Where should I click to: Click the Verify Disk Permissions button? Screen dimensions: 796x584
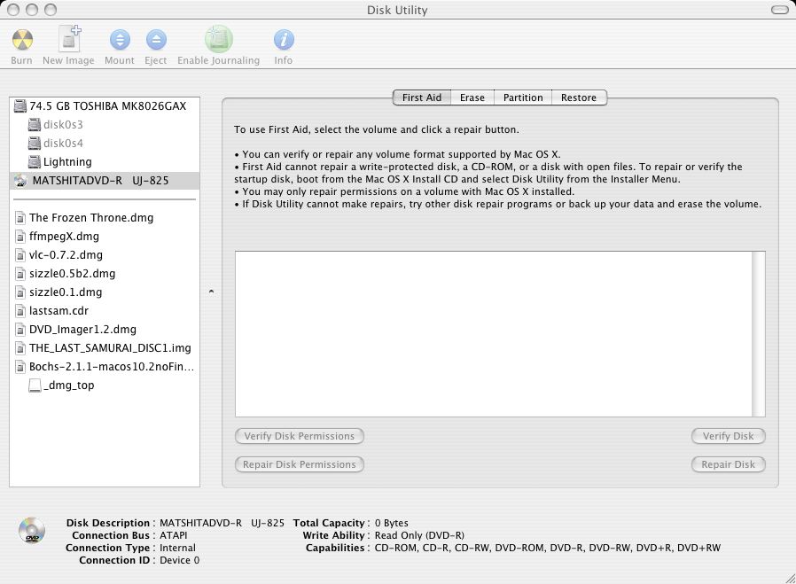click(x=299, y=436)
